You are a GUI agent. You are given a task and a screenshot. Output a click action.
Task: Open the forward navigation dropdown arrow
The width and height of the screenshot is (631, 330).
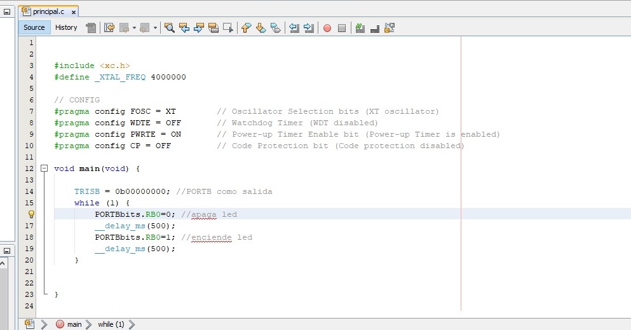click(155, 28)
